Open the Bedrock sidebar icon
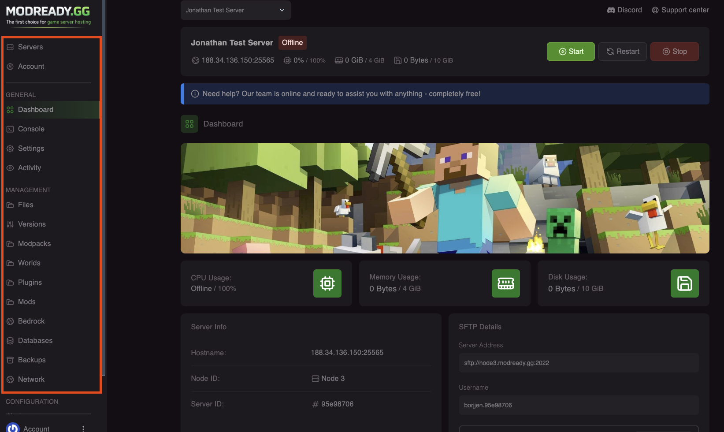Screen dimensions: 724x432 (10, 321)
